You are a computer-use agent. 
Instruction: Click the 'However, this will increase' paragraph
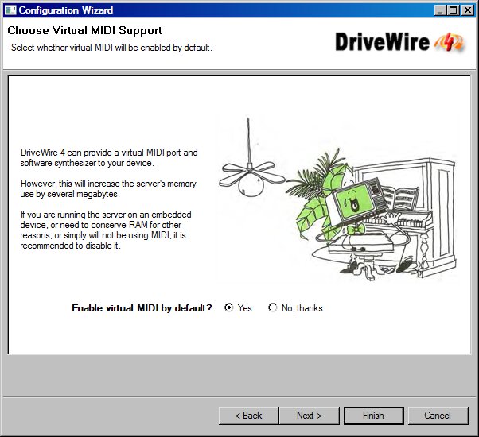(108, 189)
